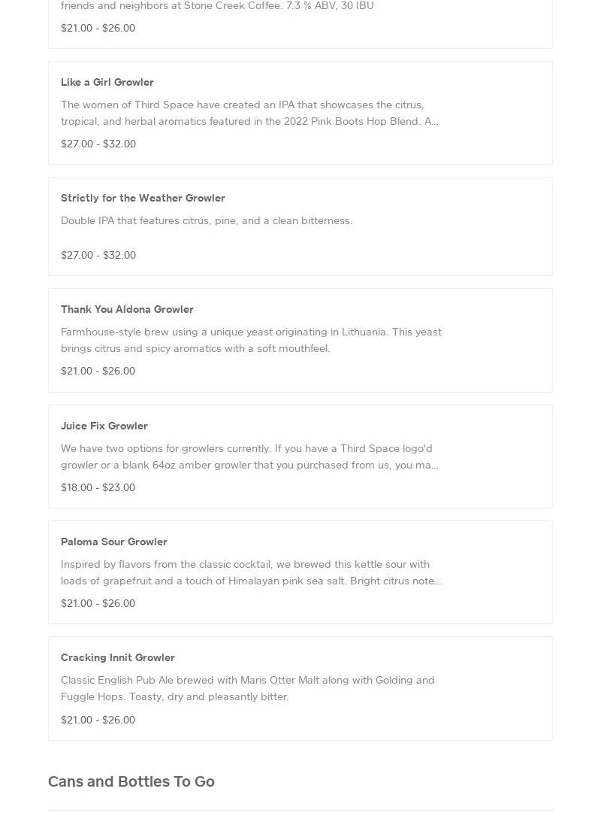Click the Thank You Aldona price range
The image size is (601, 813).
[98, 371]
